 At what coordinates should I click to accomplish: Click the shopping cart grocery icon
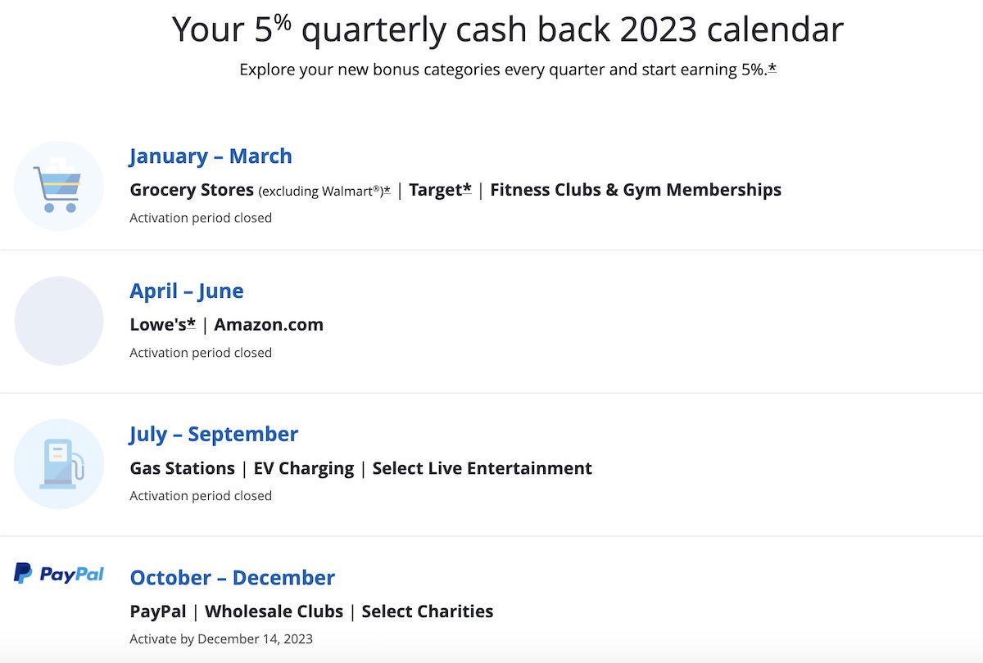(x=59, y=186)
